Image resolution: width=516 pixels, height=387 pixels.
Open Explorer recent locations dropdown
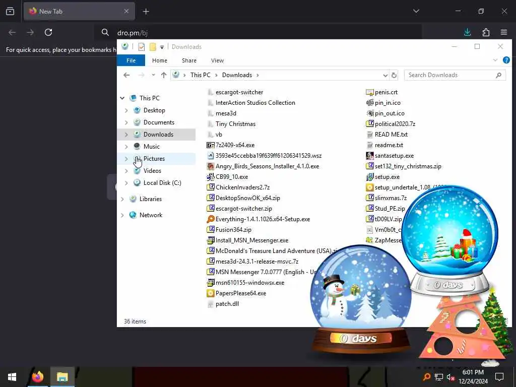click(x=153, y=75)
